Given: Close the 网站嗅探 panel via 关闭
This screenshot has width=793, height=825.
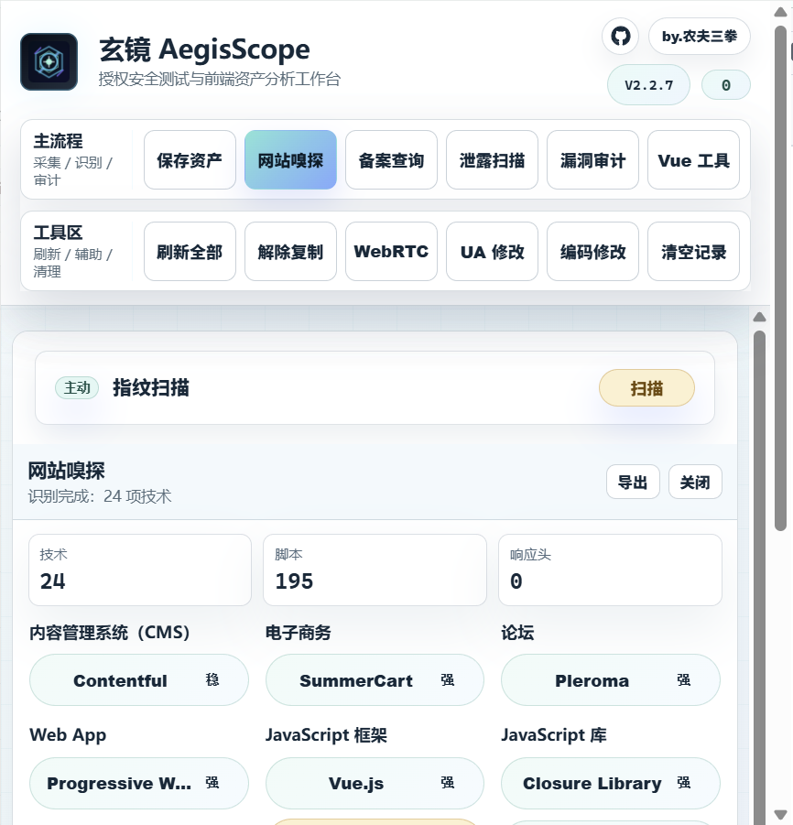Looking at the screenshot, I should pos(695,482).
